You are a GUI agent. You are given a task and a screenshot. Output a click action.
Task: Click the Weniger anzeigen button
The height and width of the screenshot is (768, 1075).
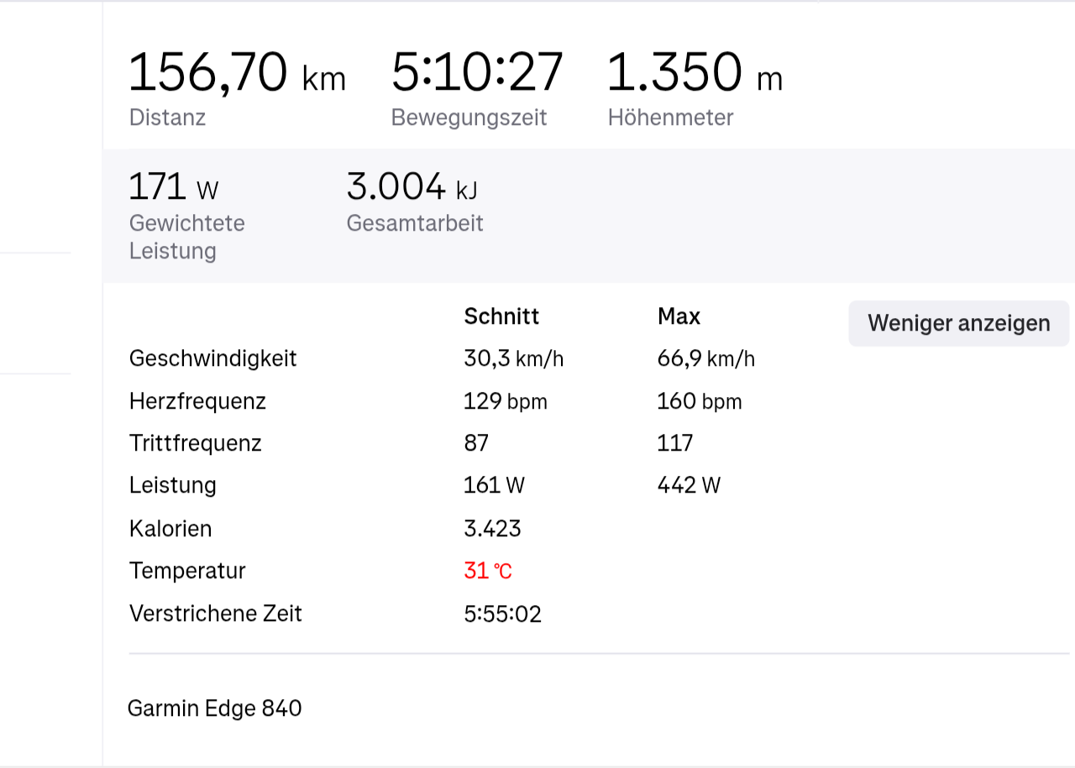(x=958, y=323)
